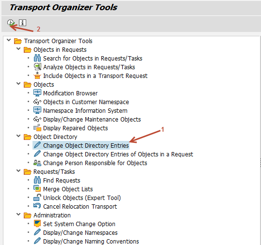
Task: Select Merge Object Lists
Action: pos(68,189)
